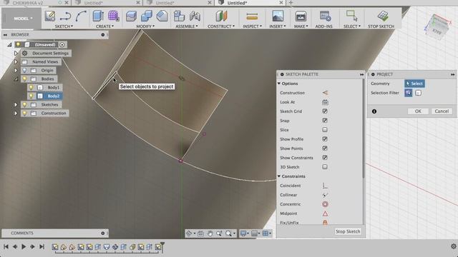
Task: Collapse the Bodies folder
Action: point(16,79)
